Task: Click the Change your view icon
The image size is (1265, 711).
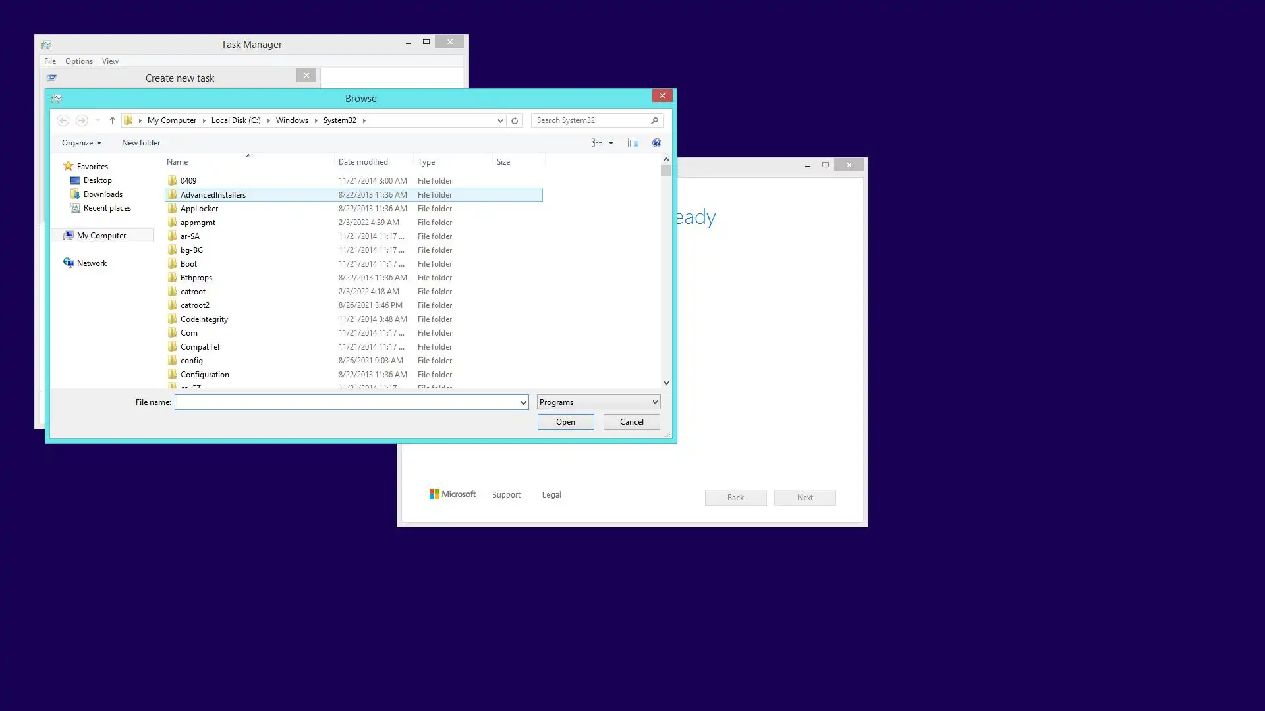Action: [597, 143]
